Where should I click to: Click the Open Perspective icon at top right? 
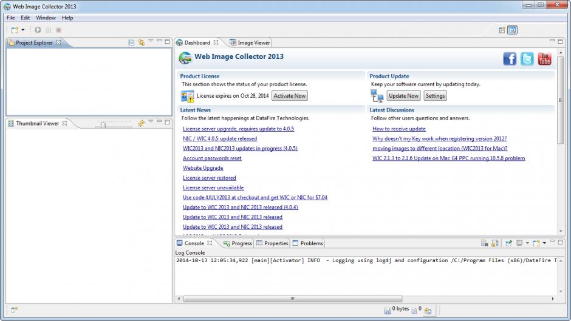point(502,30)
